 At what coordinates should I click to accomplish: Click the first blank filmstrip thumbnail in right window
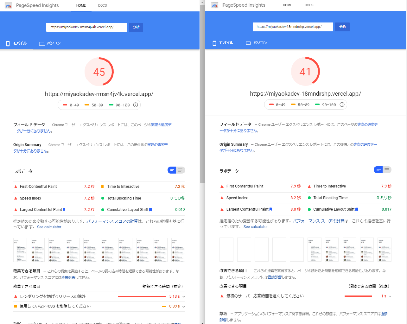click(x=226, y=249)
